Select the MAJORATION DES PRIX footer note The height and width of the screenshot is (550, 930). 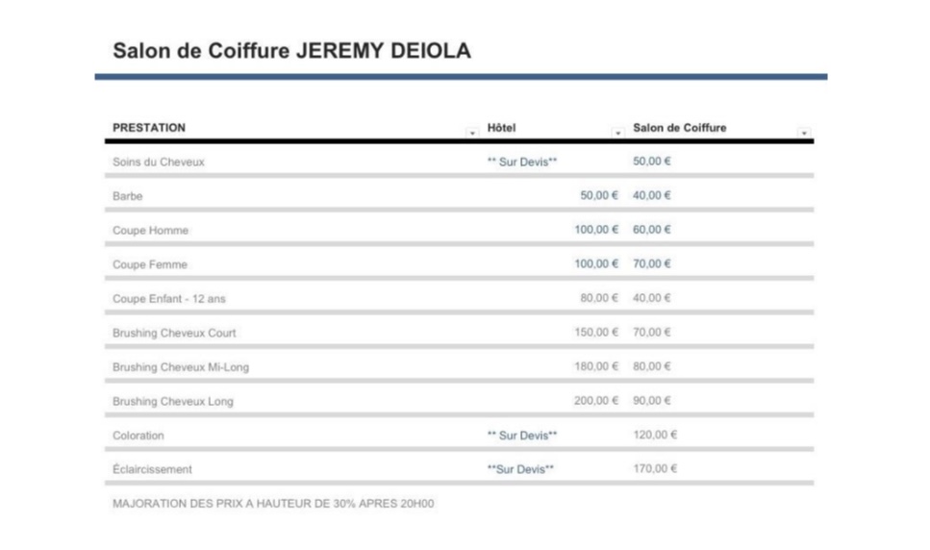tap(273, 504)
